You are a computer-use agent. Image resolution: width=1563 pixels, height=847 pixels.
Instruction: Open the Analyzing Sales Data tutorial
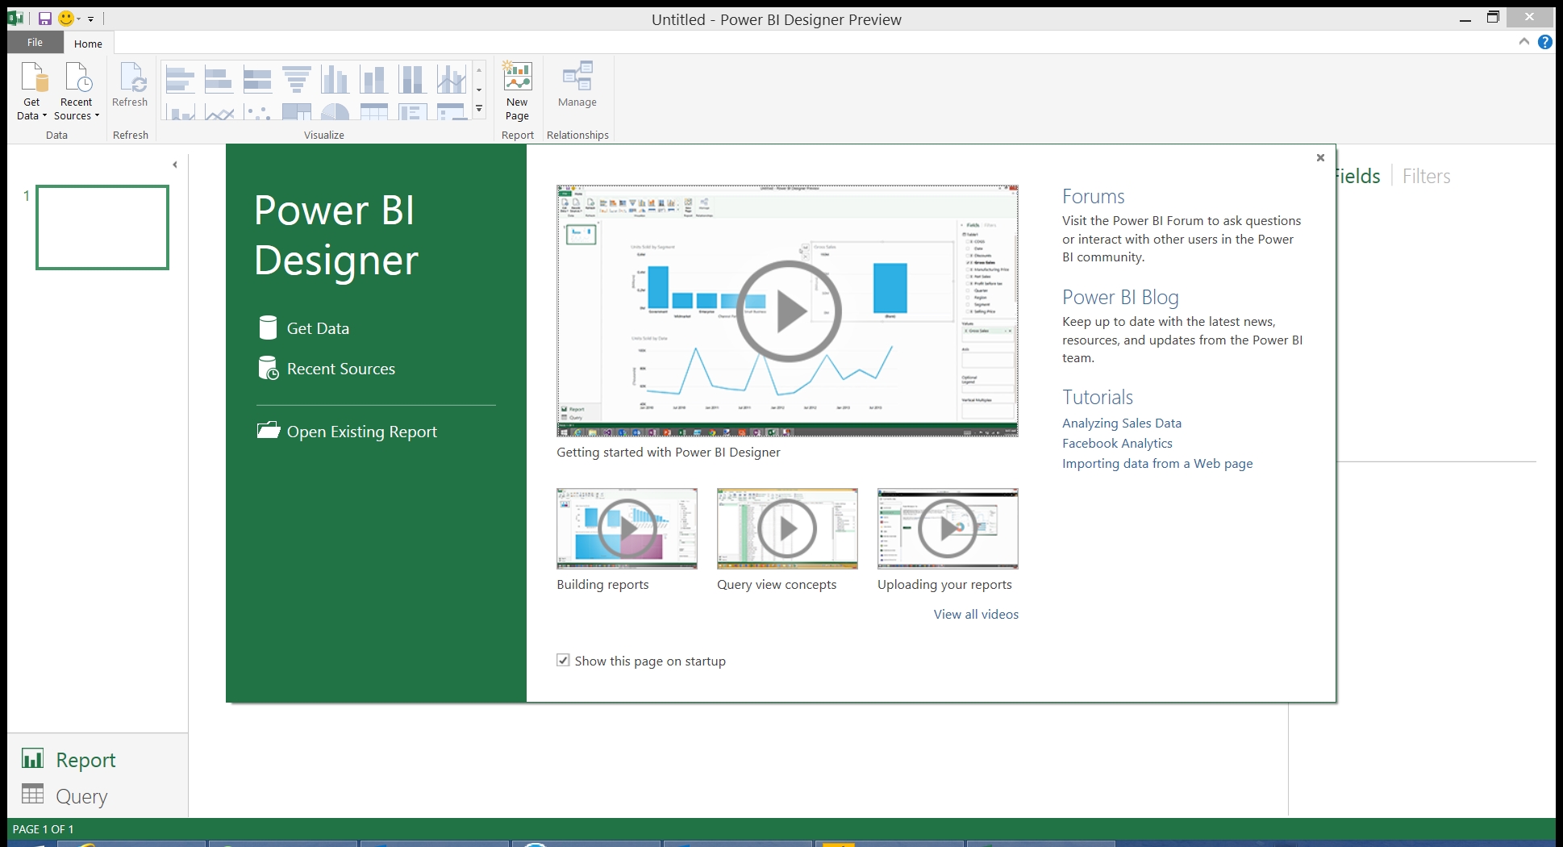pyautogui.click(x=1122, y=423)
